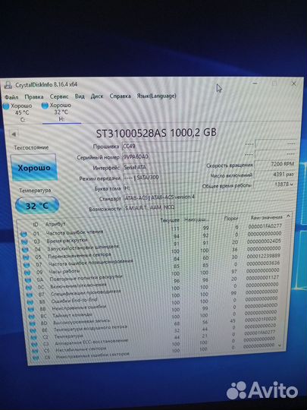Close the CrystalDiskInfo window
Viewport: 307px width, 410px height.
pyautogui.click(x=294, y=84)
